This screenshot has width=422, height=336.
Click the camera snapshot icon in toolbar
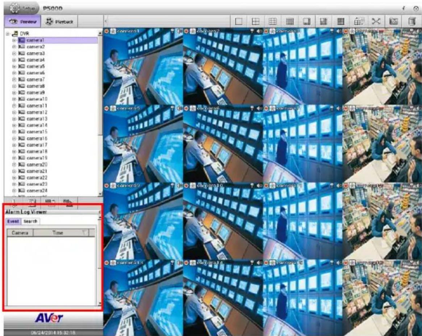393,21
